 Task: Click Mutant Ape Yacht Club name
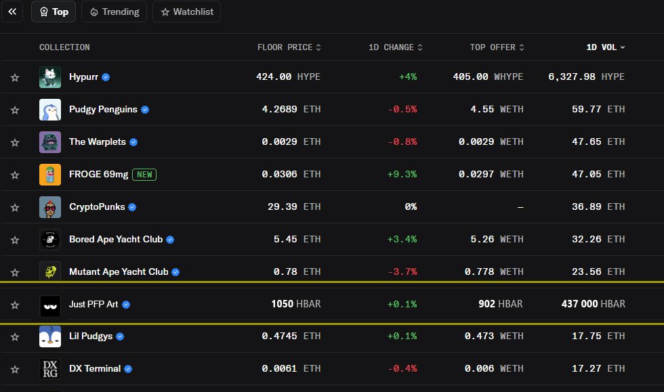coord(119,271)
